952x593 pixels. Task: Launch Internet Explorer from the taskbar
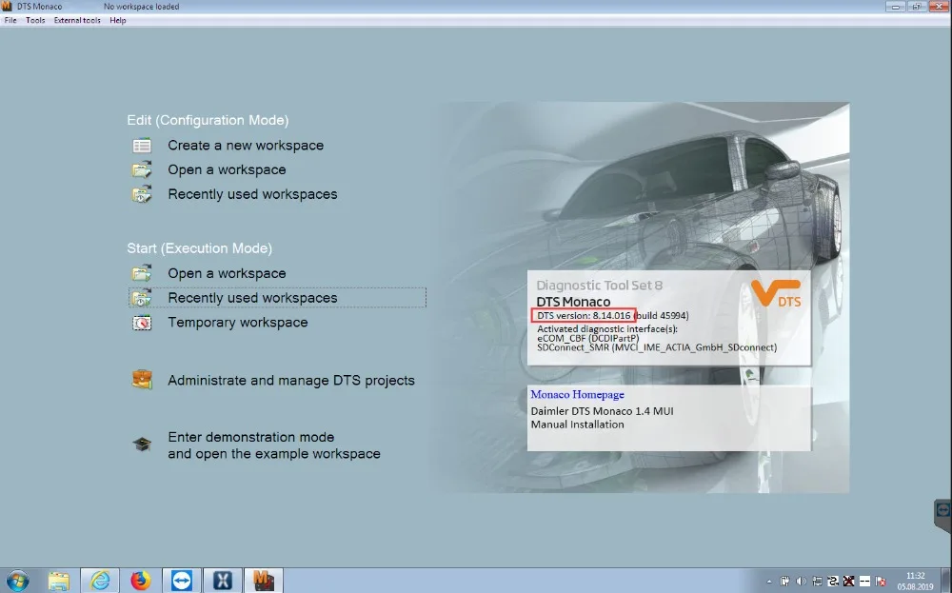click(100, 581)
